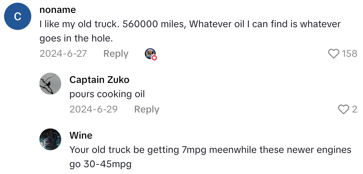This screenshot has height=174, width=363.
Task: Click the red heart badge on creator avatar
Action: pos(154,58)
